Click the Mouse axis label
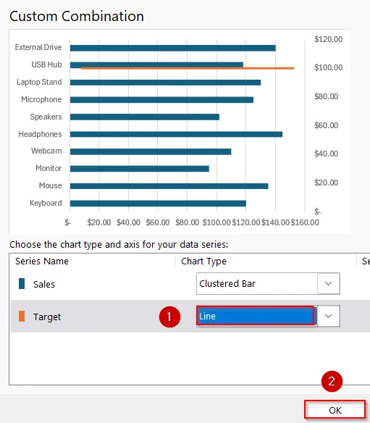The width and height of the screenshot is (370, 423). pos(51,185)
